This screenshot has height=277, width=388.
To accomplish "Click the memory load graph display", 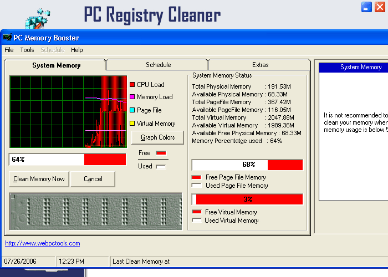I will (x=68, y=112).
